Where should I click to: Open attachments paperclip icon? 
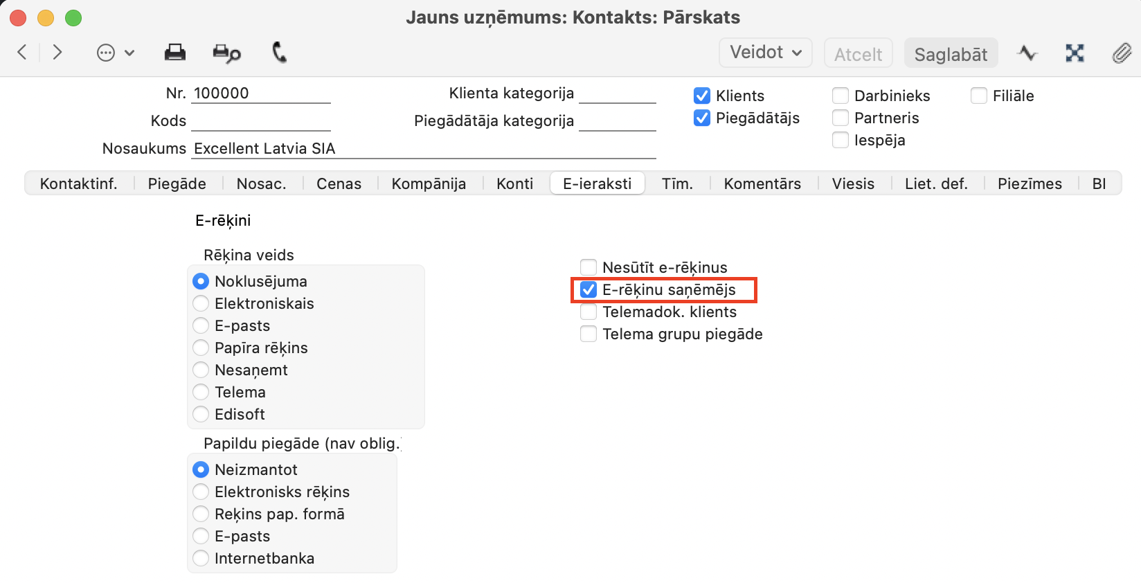[x=1122, y=53]
